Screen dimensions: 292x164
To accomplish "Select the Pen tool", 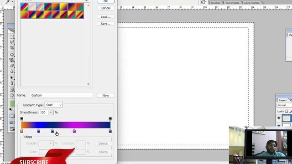I will [12, 83].
